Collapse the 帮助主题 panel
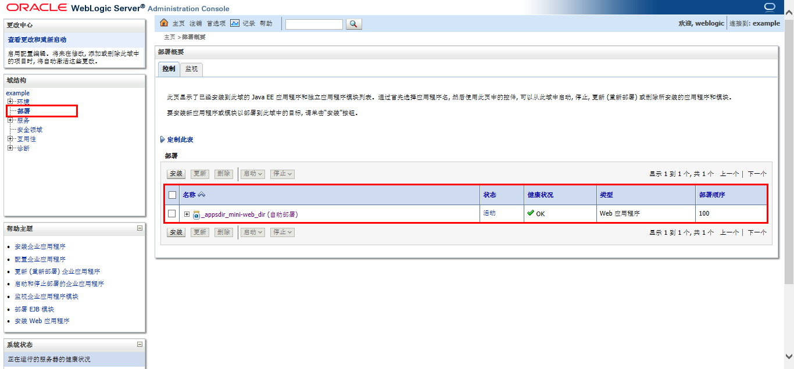This screenshot has height=369, width=794. pyautogui.click(x=140, y=228)
